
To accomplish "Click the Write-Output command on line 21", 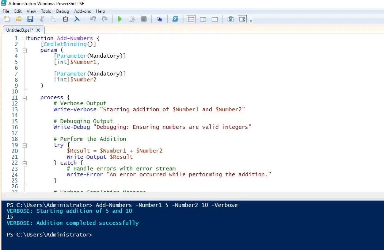I will (87, 157).
